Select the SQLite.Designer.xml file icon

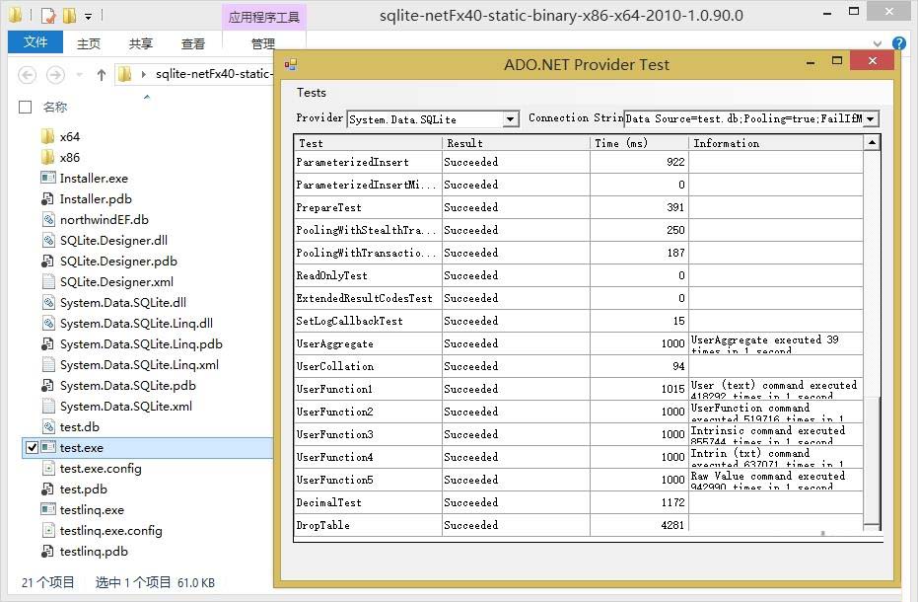tap(48, 281)
